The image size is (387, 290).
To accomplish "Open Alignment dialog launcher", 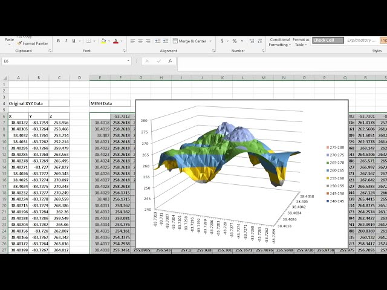I will (213, 51).
